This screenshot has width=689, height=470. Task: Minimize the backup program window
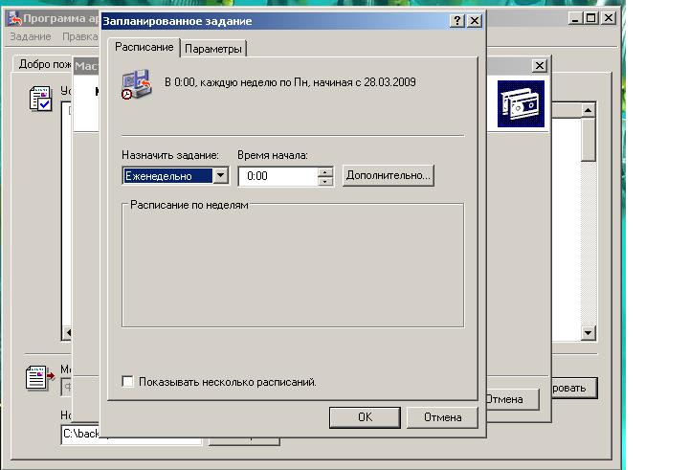pos(575,18)
